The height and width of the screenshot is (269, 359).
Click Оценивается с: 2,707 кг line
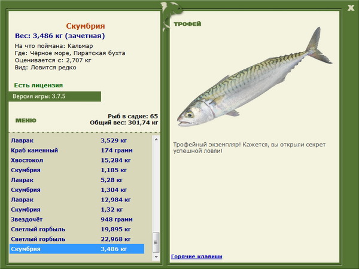tap(53, 60)
